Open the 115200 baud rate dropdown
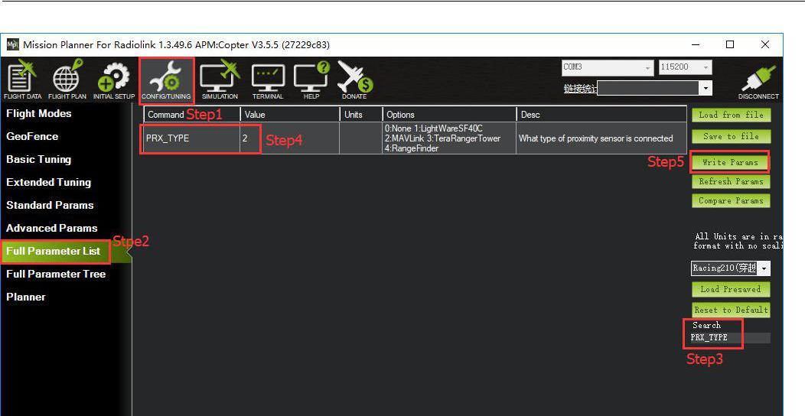805x416 pixels. tap(685, 67)
